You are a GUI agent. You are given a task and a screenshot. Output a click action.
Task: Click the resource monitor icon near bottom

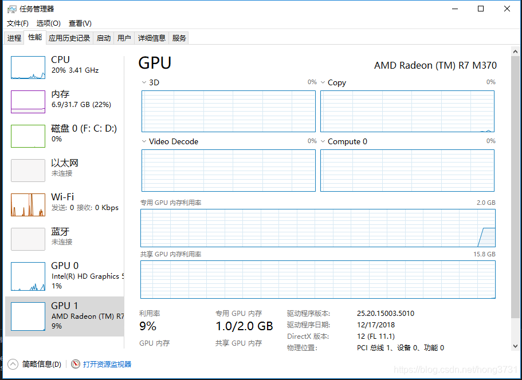[75, 364]
